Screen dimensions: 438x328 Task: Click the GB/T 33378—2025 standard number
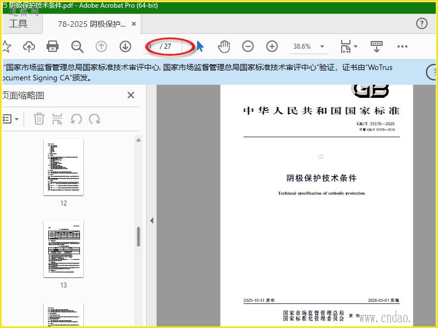click(376, 124)
